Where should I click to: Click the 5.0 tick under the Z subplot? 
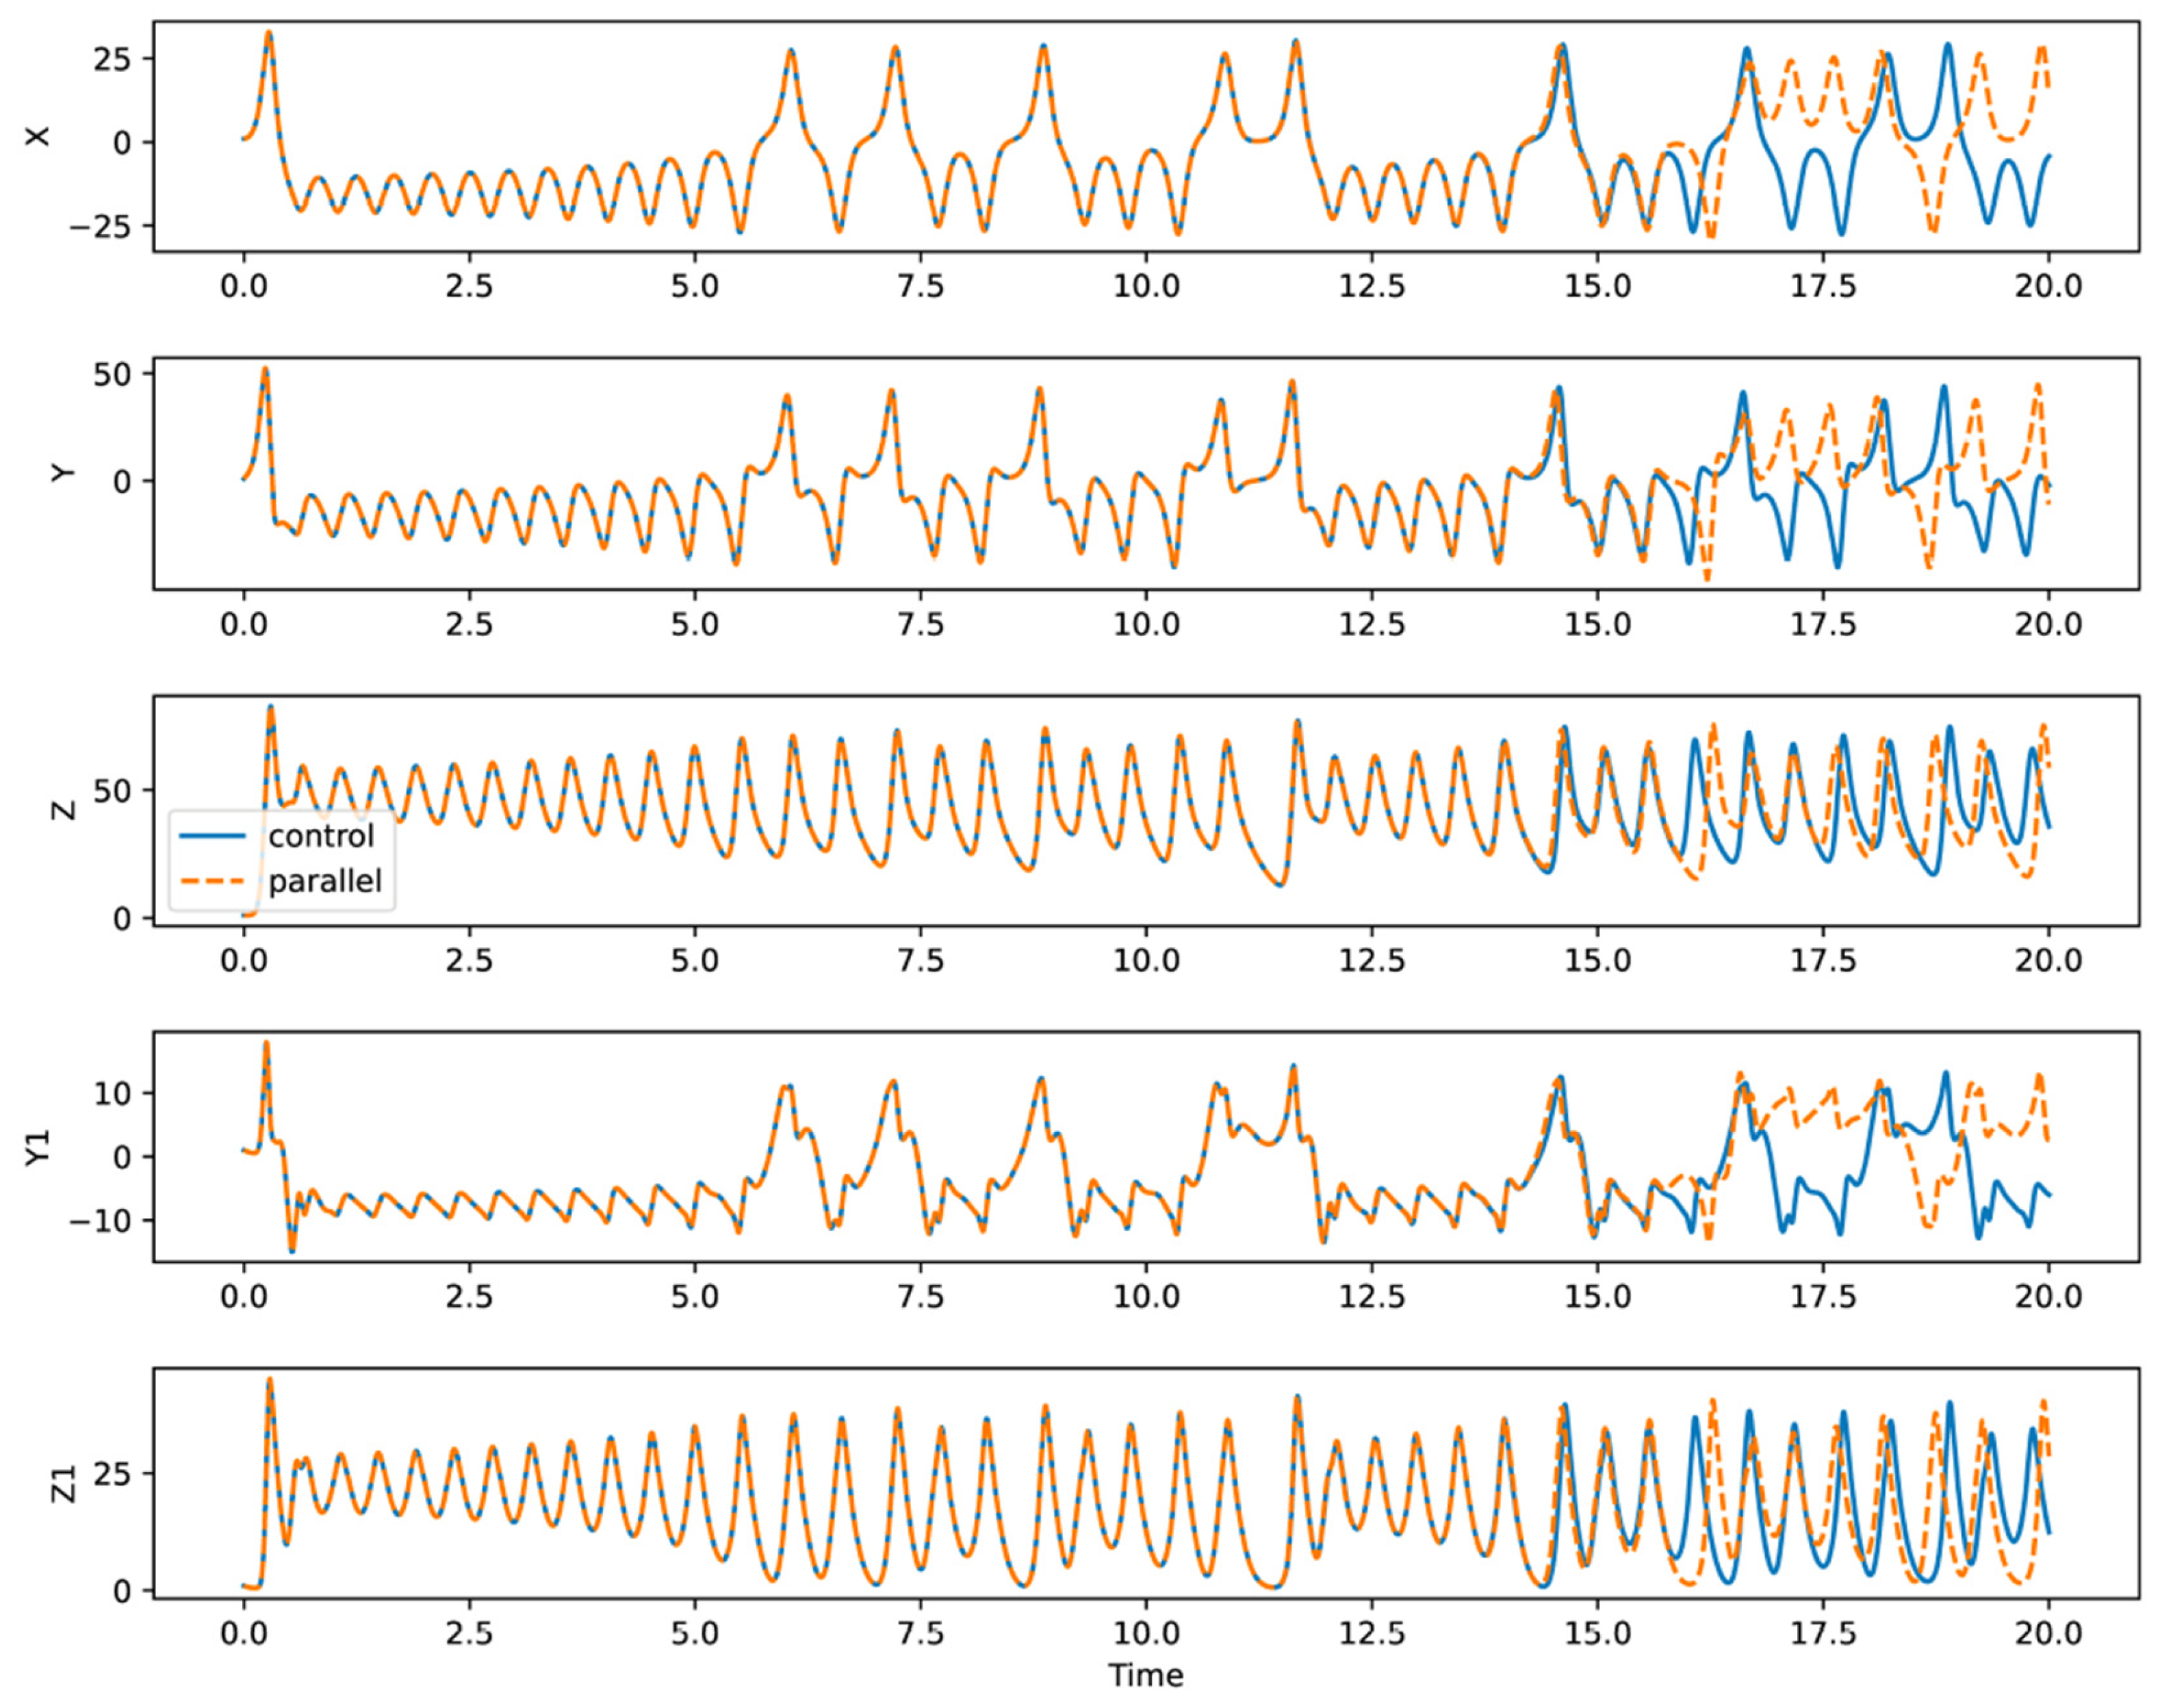pos(694,961)
